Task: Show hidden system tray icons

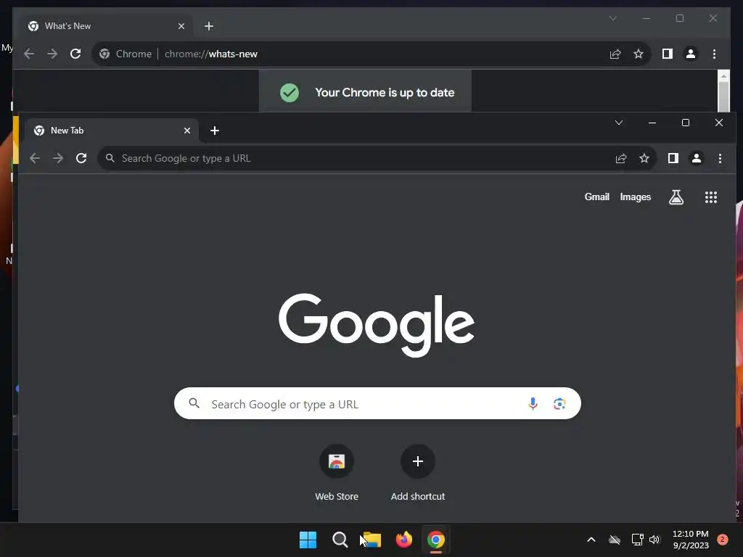Action: [591, 540]
